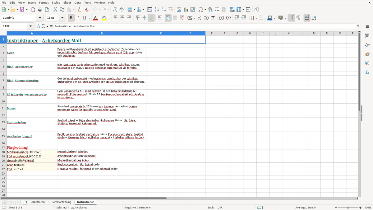Screen dimensions: 373x210
Task: Insert a pivot table icon
Action: coord(193,10)
